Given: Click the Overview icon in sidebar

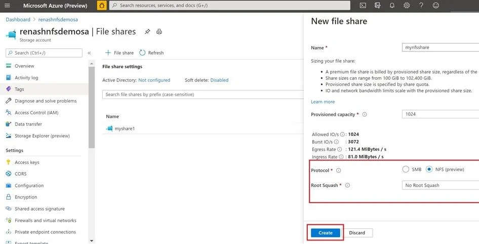Looking at the screenshot, I should (x=9, y=66).
